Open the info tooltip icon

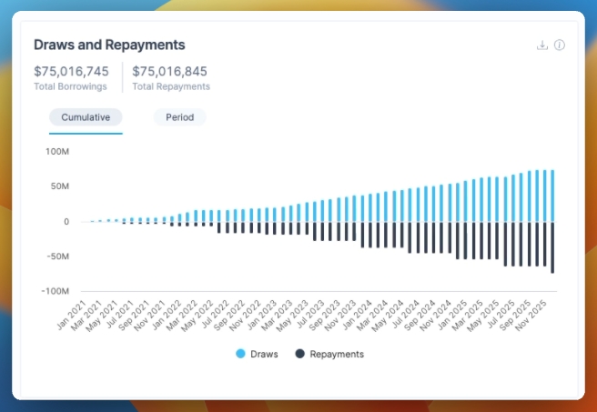(560, 45)
